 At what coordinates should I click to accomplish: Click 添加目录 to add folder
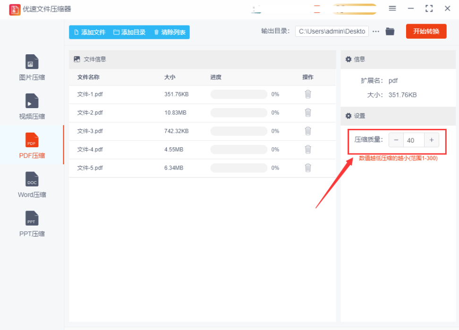pos(129,32)
